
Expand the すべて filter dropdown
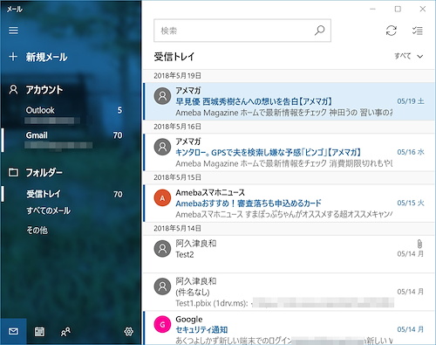409,56
